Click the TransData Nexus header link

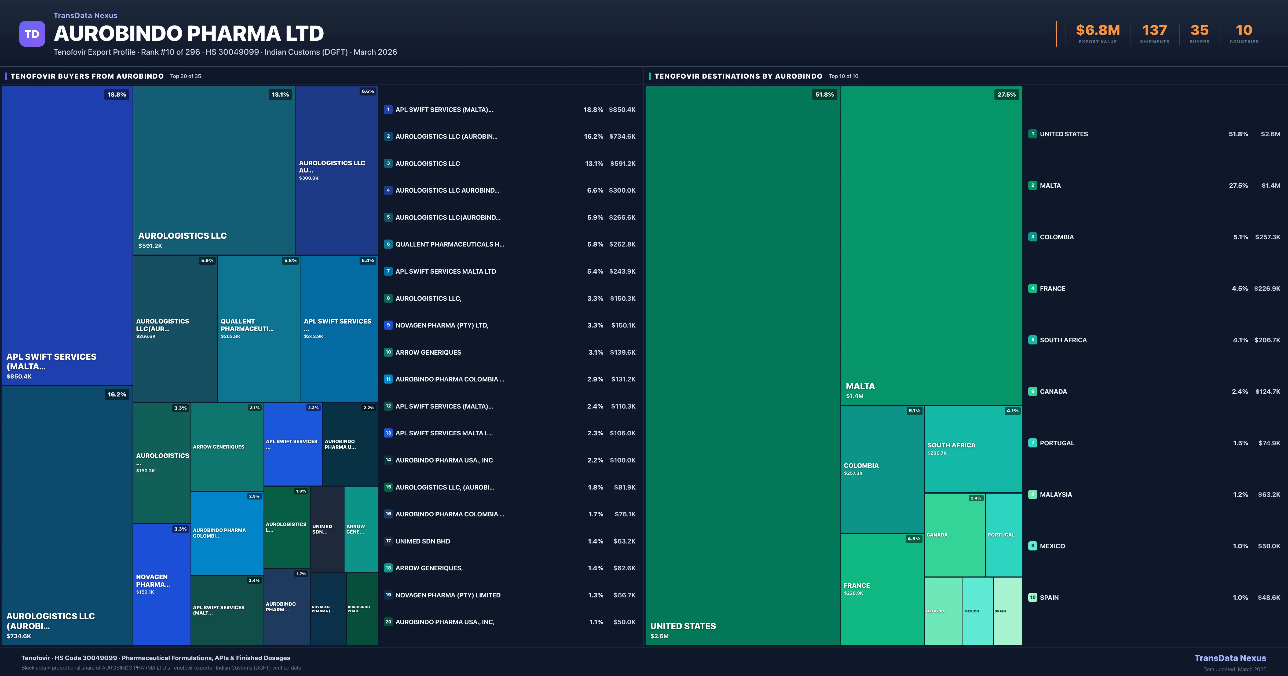(x=86, y=16)
